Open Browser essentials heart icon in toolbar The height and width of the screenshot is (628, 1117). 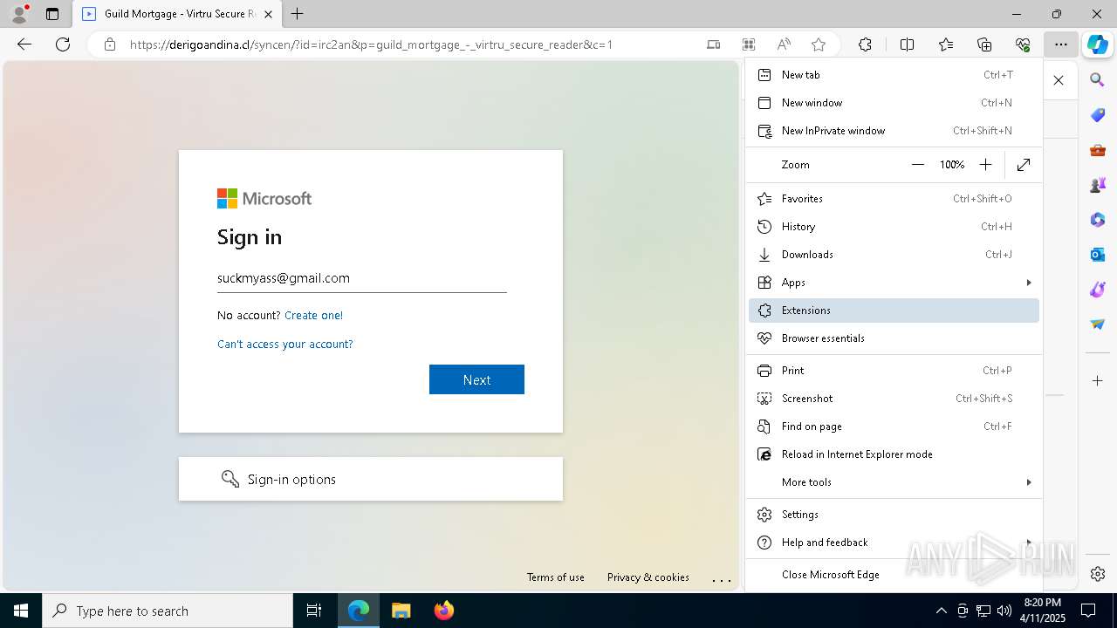point(1023,44)
